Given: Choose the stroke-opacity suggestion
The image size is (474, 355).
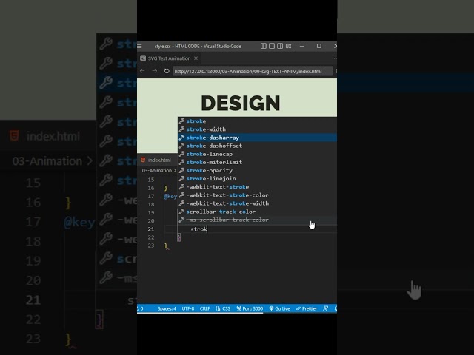Looking at the screenshot, I should [258, 171].
